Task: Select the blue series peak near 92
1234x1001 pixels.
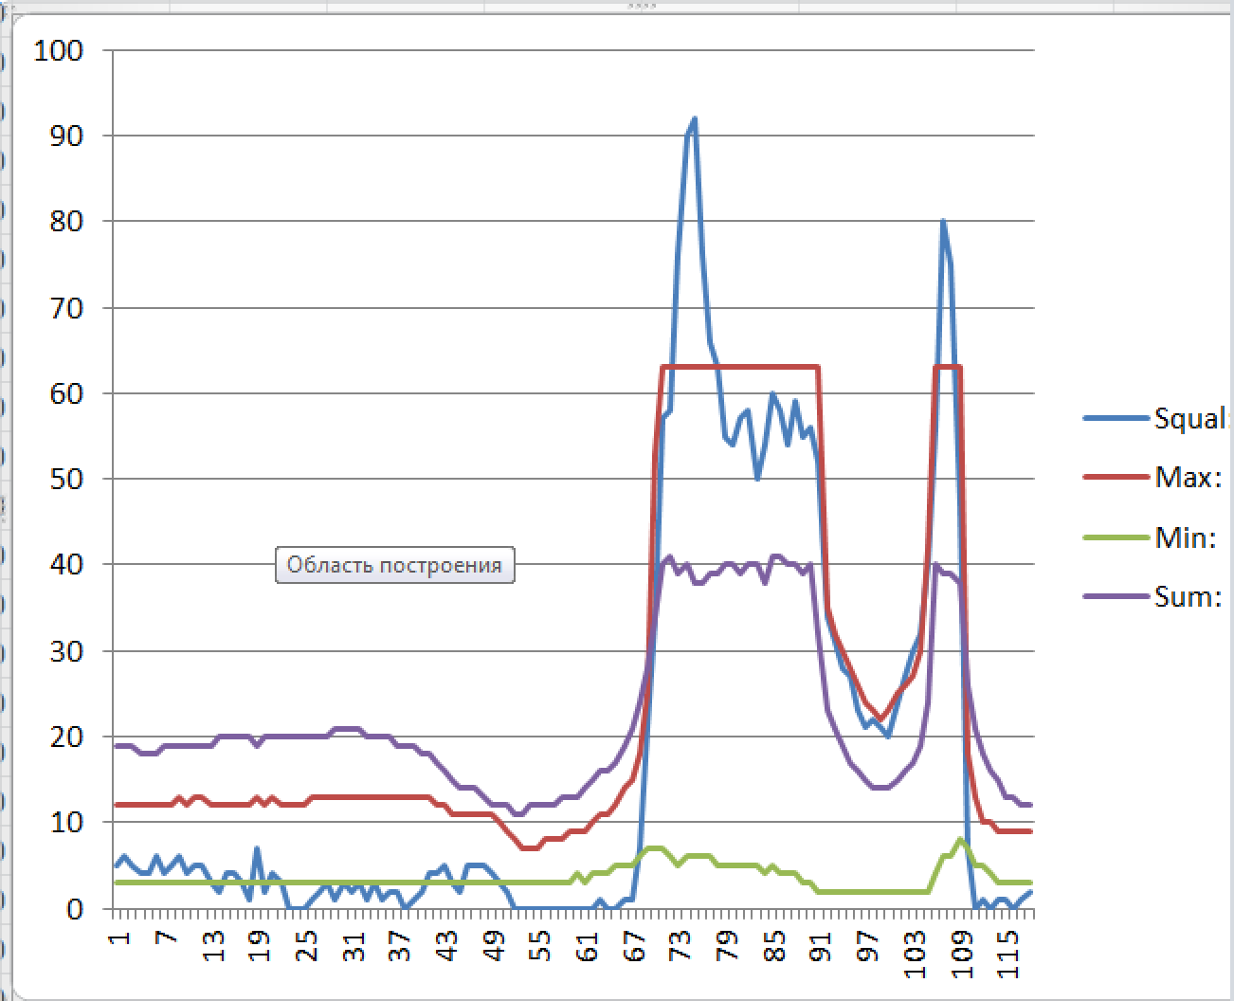Action: pyautogui.click(x=694, y=119)
